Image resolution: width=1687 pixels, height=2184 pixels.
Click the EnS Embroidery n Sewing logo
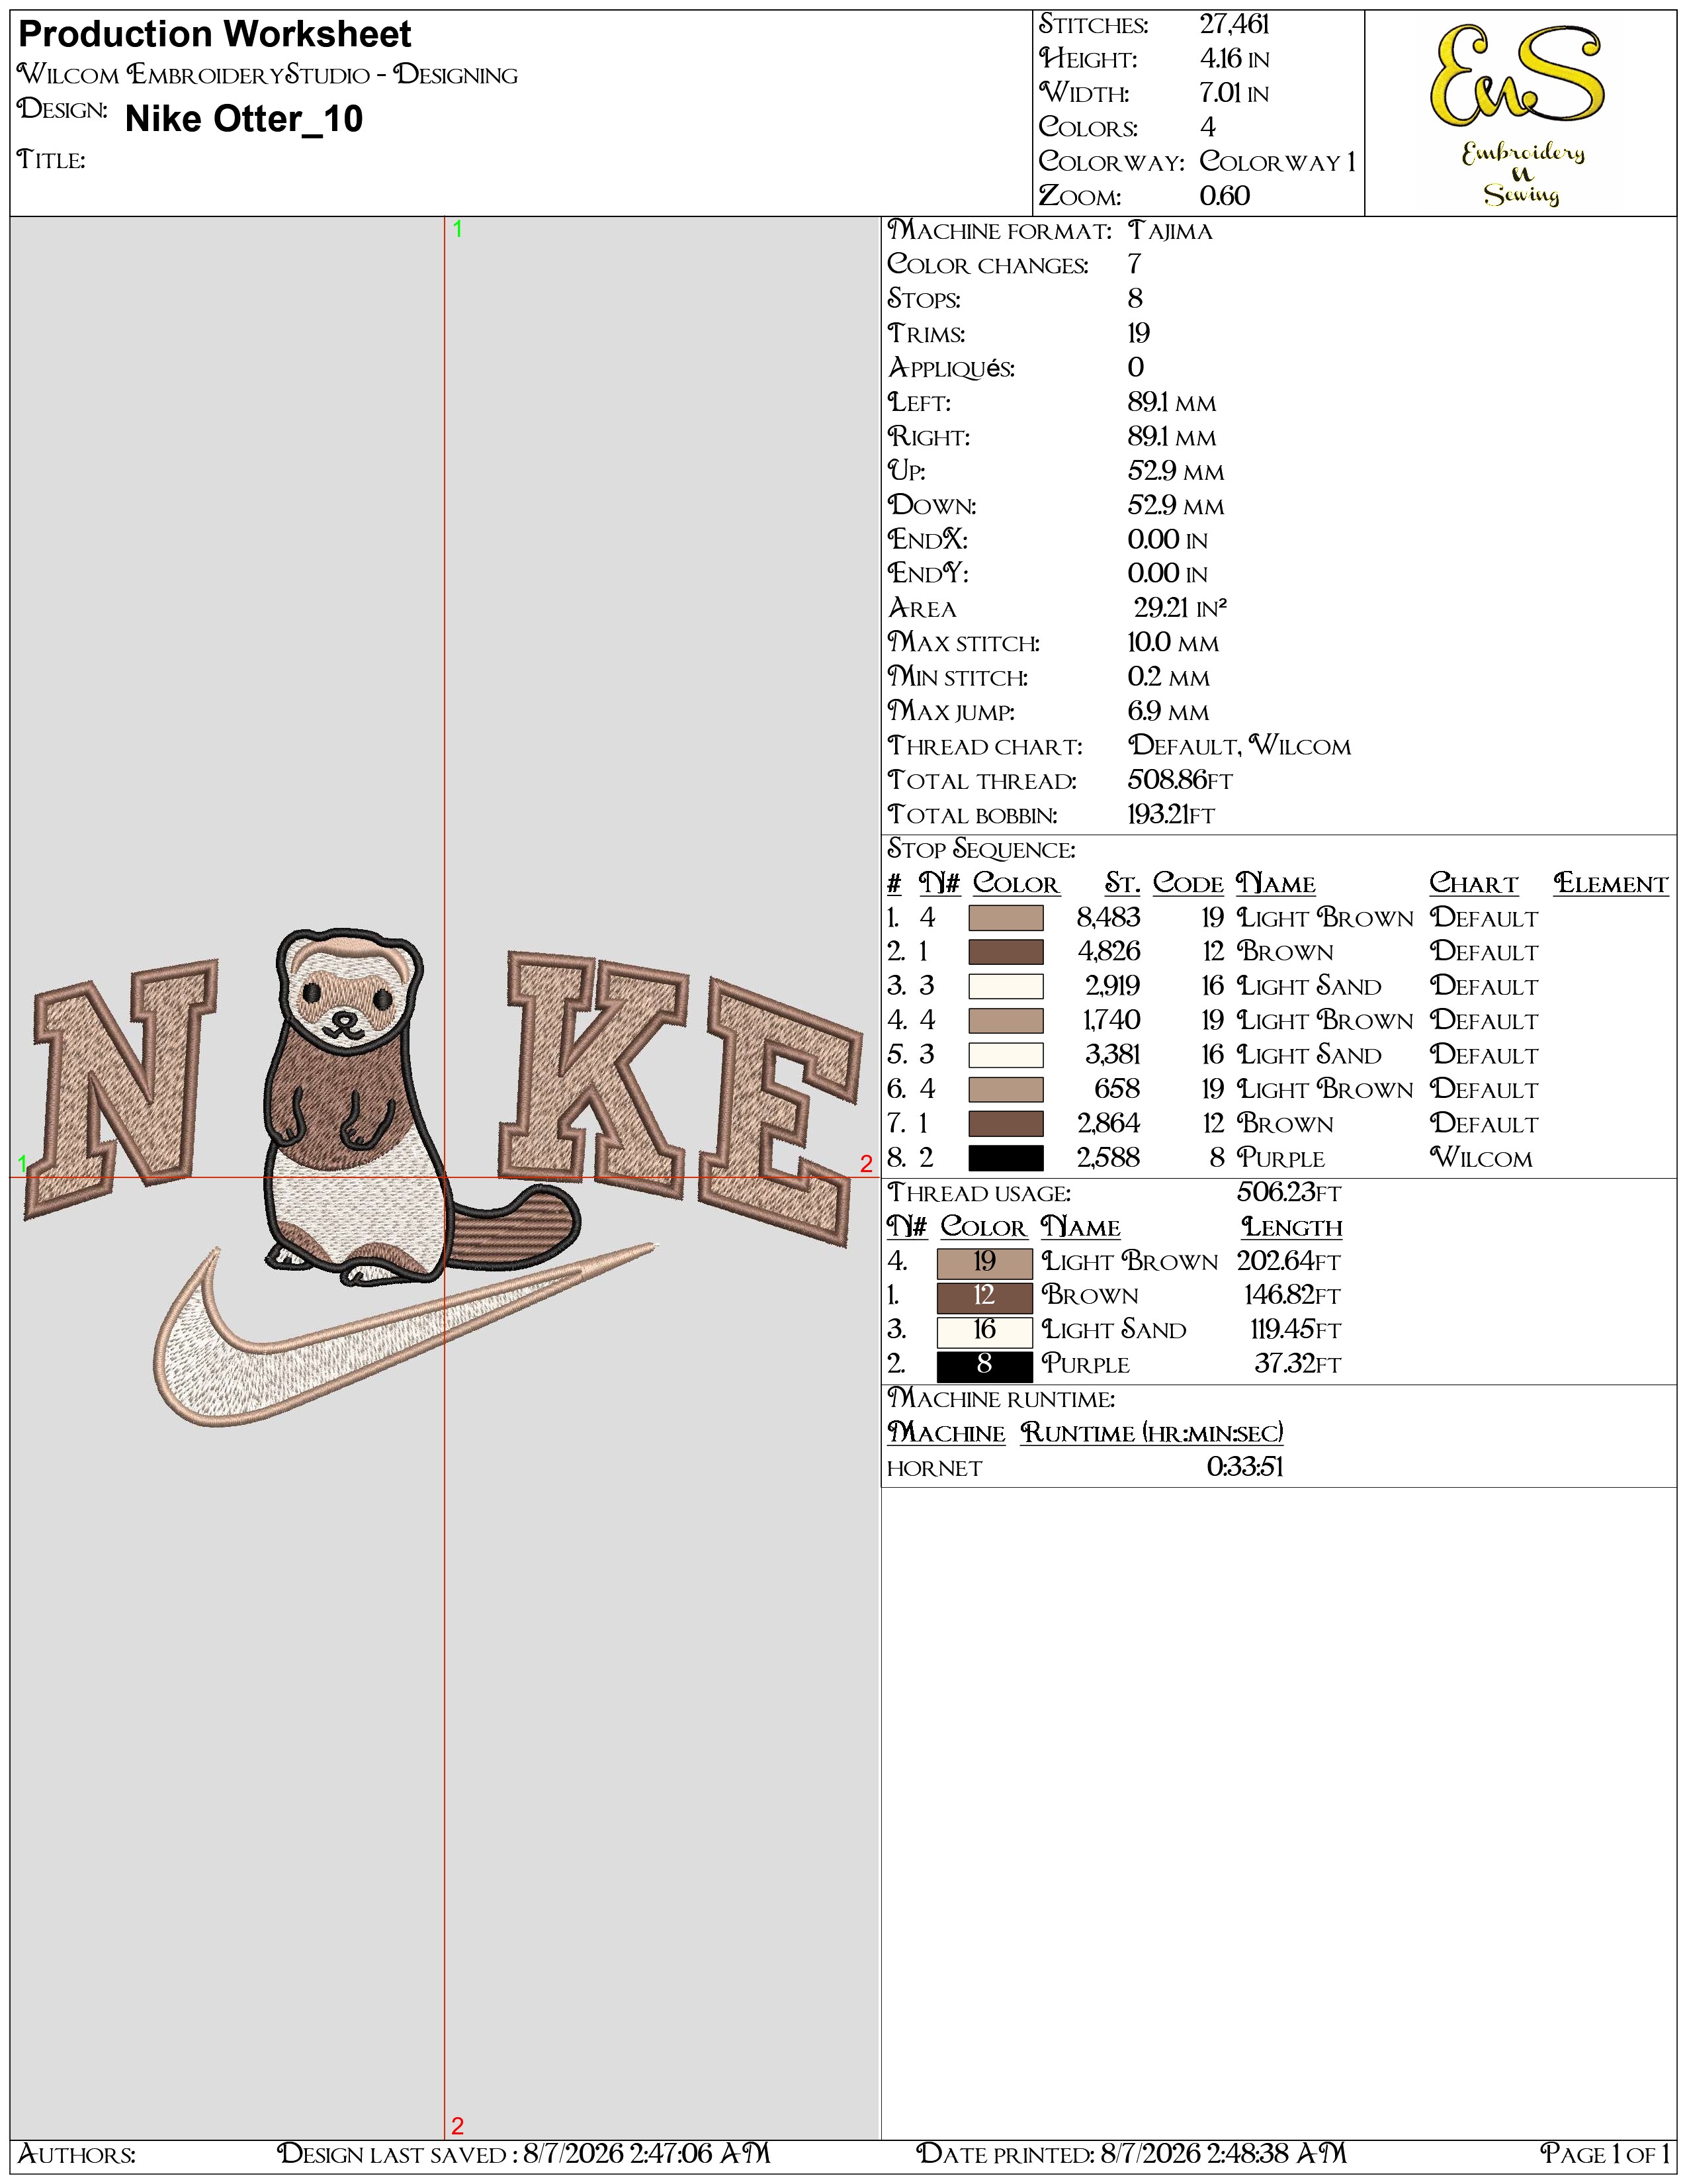pos(1519,114)
